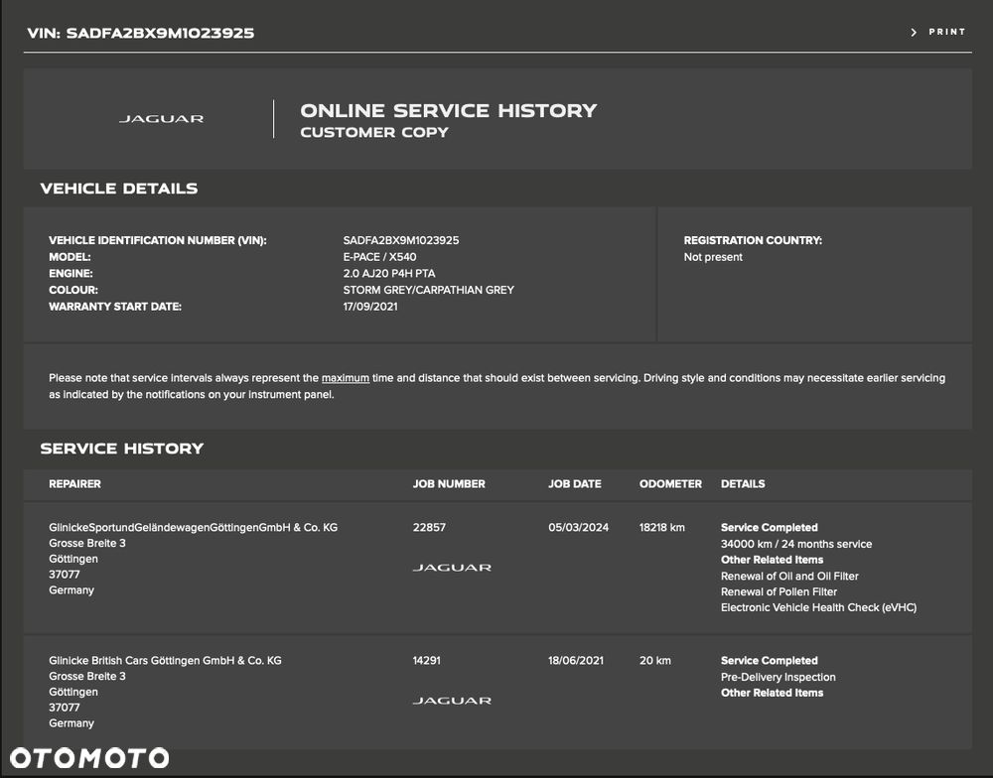Click the Glinicke British Cars repairer name

(165, 661)
